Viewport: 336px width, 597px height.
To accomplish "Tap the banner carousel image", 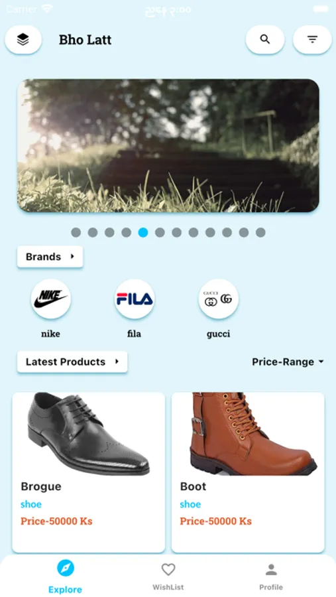I will pos(168,145).
